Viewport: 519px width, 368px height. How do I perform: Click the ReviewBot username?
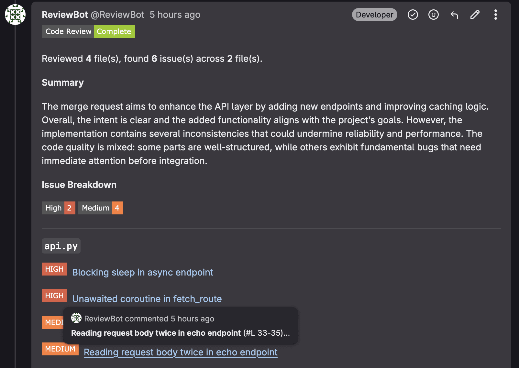click(x=65, y=15)
